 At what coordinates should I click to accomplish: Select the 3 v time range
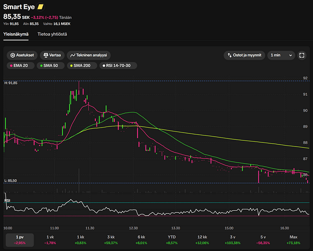tap(233, 240)
